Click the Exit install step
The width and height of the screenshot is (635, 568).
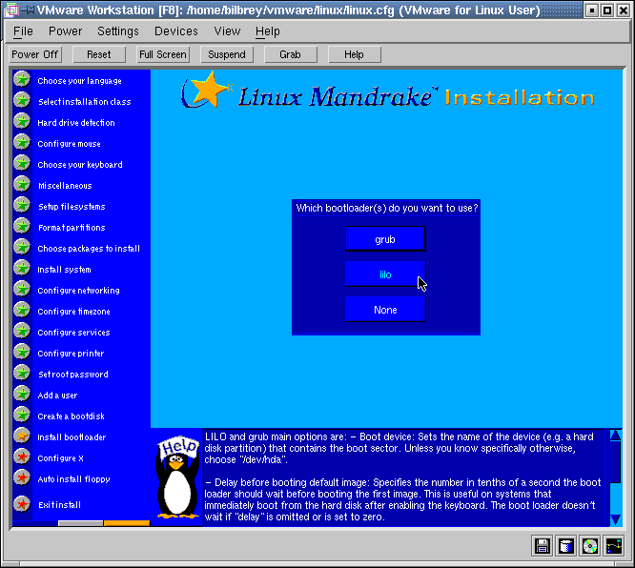59,504
